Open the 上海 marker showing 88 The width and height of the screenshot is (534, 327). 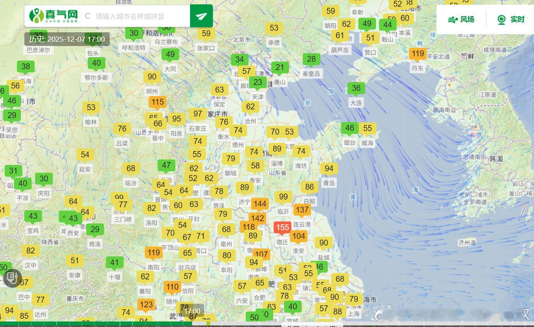(x=338, y=312)
